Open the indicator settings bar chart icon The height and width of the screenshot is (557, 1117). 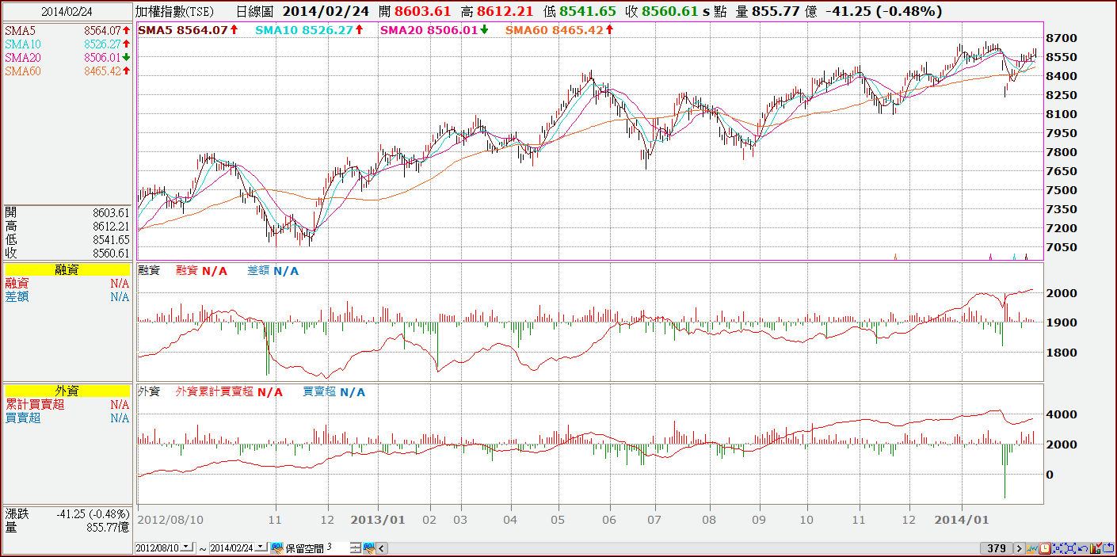coord(1096,548)
